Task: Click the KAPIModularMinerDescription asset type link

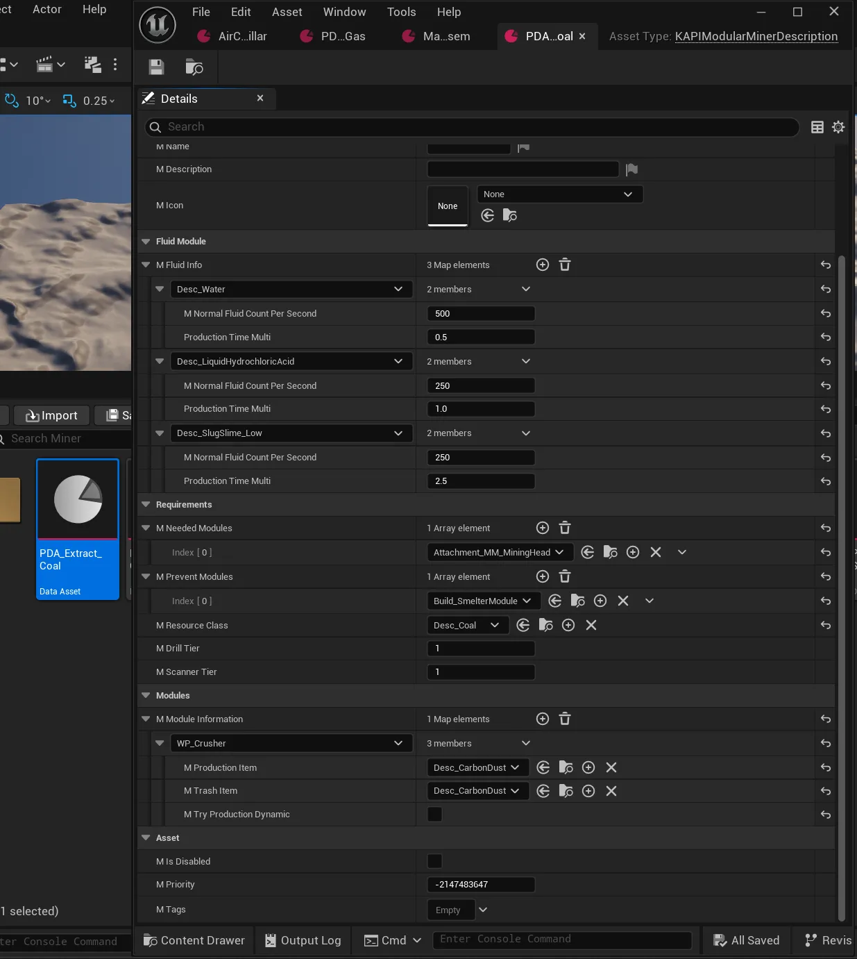Action: click(x=756, y=36)
